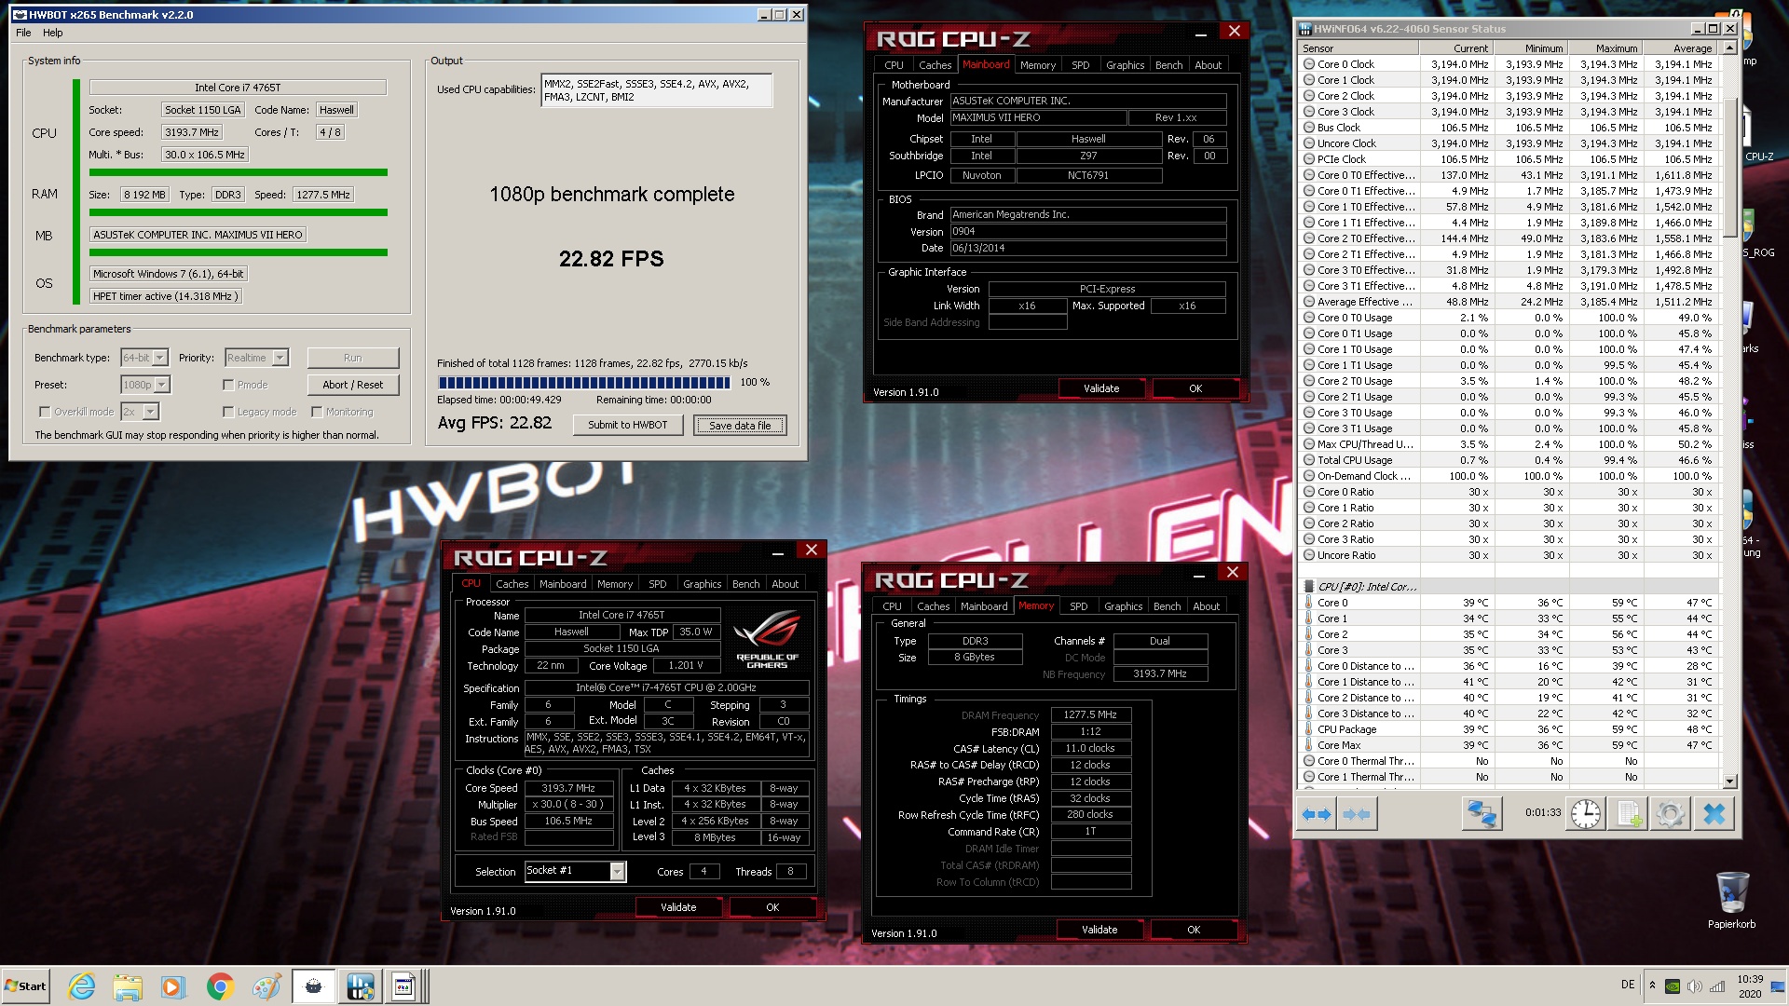The height and width of the screenshot is (1006, 1789).
Task: Click Save data file button
Action: (740, 425)
